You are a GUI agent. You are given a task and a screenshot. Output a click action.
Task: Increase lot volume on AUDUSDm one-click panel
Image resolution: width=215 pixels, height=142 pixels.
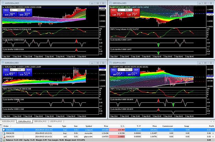tap(23, 10)
